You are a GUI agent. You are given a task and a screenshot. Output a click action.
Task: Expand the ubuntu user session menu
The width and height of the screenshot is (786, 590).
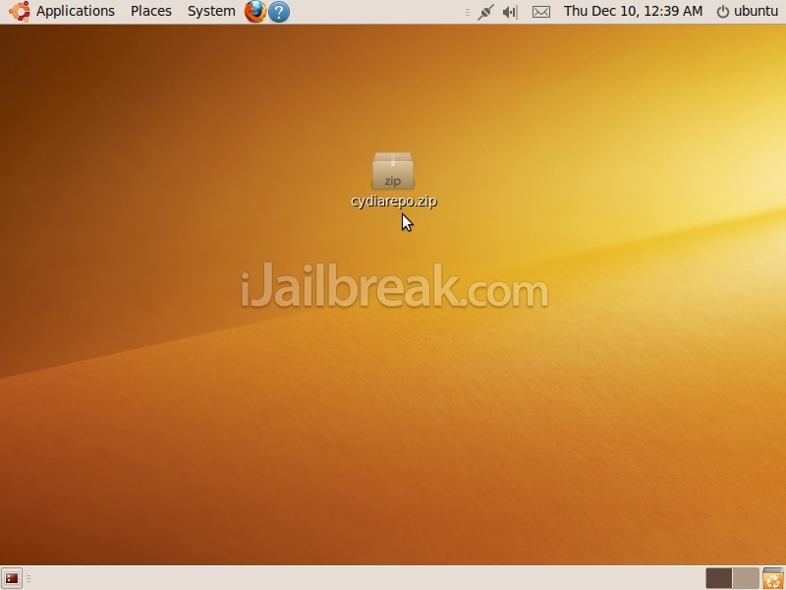(x=747, y=12)
